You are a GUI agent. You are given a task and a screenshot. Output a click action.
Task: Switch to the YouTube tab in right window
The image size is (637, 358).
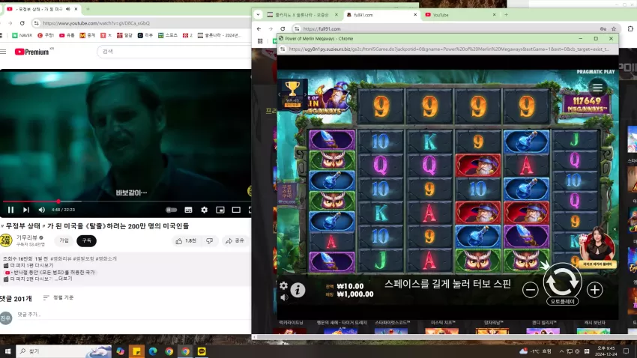coord(460,15)
